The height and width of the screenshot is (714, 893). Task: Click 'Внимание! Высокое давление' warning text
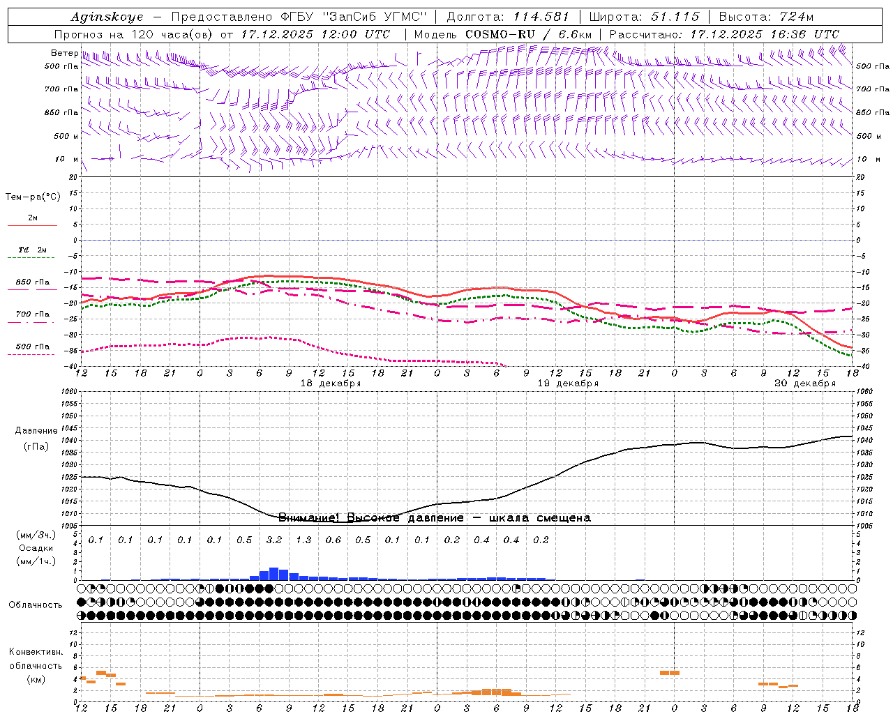pyautogui.click(x=371, y=517)
